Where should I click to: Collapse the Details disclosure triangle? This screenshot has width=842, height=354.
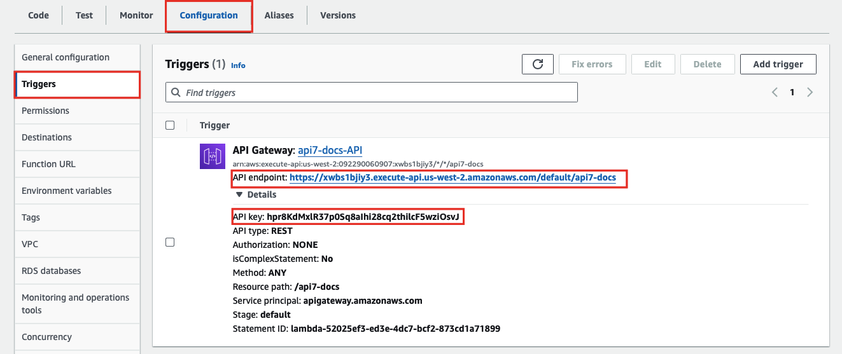(x=239, y=194)
